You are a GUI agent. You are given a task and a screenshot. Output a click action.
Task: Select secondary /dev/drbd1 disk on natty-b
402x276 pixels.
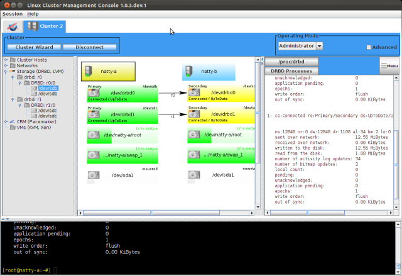[x=195, y=115]
